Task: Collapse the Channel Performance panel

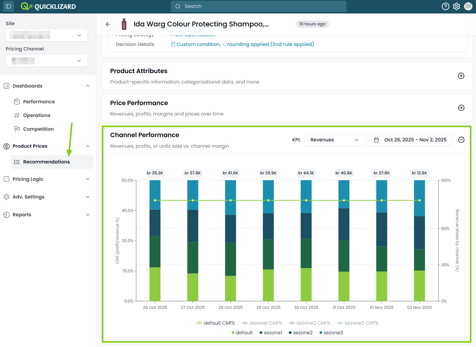Action: (x=461, y=140)
